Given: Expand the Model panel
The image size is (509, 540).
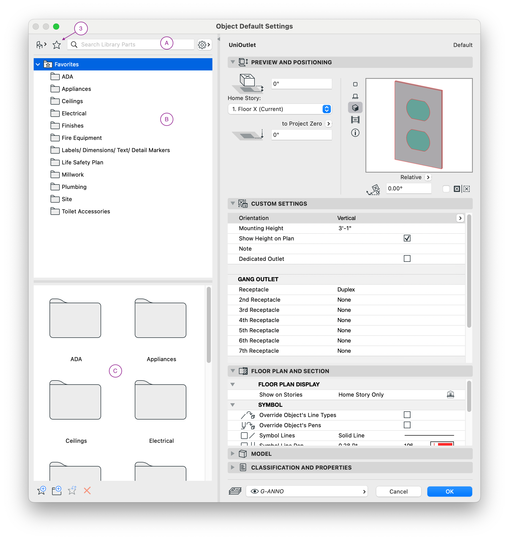Looking at the screenshot, I should pos(233,453).
